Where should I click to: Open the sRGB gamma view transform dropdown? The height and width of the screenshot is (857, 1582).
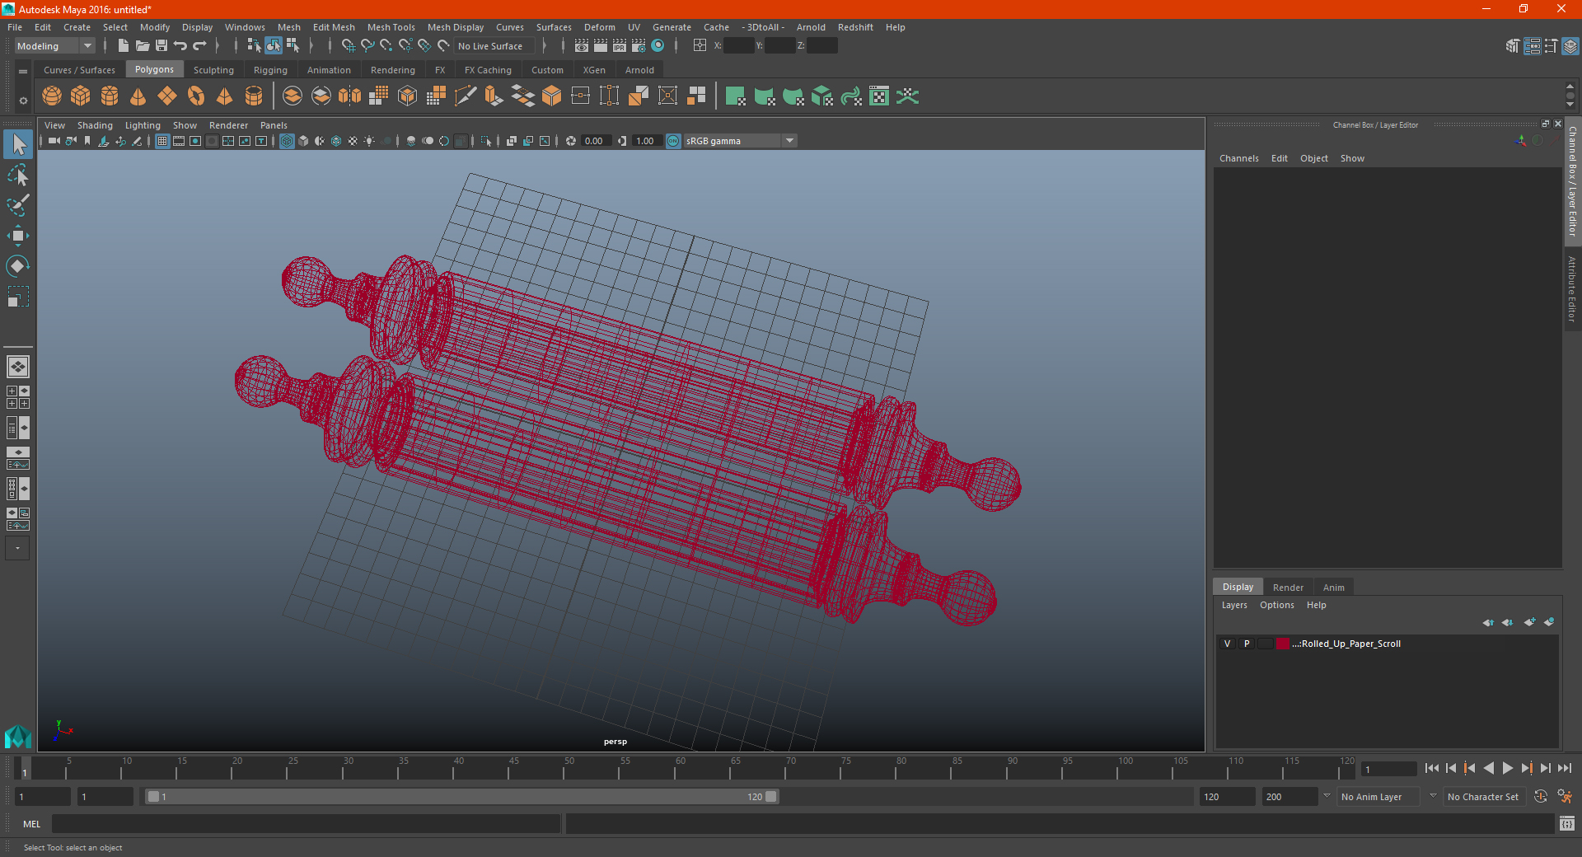740,141
